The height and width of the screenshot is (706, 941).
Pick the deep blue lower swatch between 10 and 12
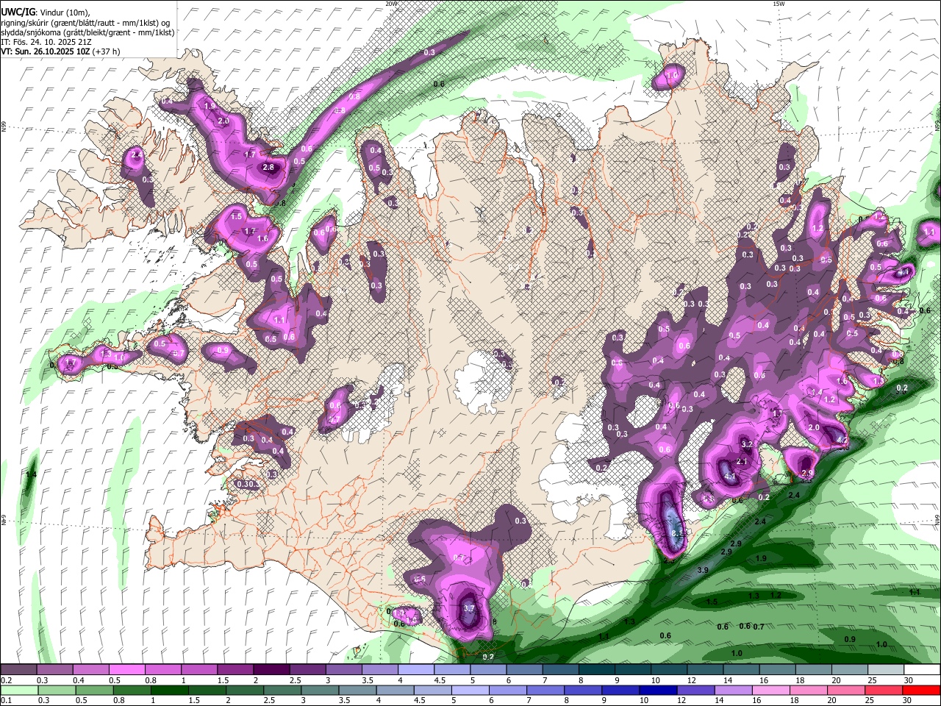point(659,691)
